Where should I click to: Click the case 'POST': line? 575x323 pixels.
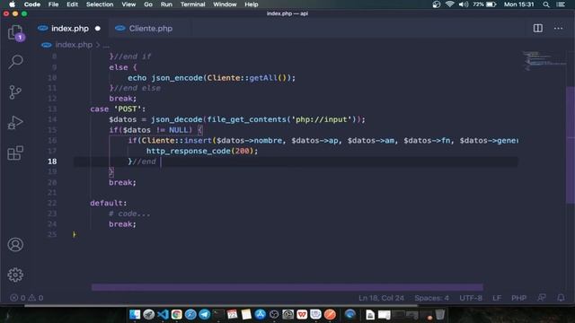tap(118, 109)
